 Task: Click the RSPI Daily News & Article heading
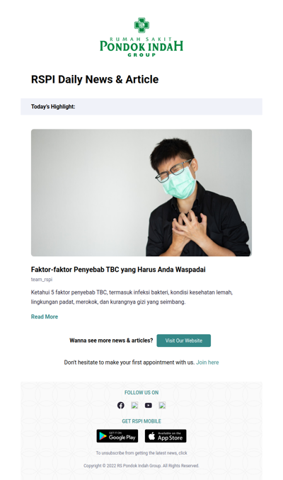point(95,79)
